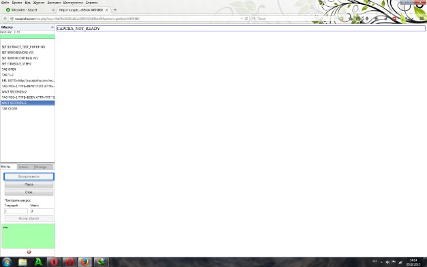Open the Журнал menu
Viewport: 427px width, 267px height.
(39, 3)
